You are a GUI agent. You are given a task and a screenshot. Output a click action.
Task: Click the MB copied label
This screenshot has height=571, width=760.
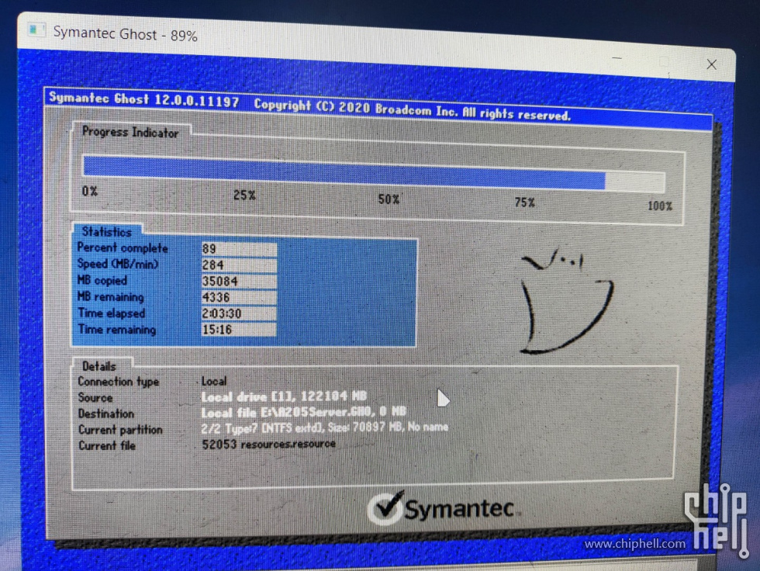tap(102, 281)
